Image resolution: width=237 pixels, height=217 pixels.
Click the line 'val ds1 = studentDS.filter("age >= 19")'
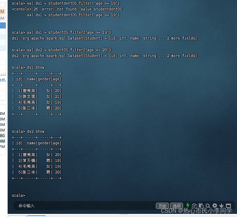click(62, 32)
